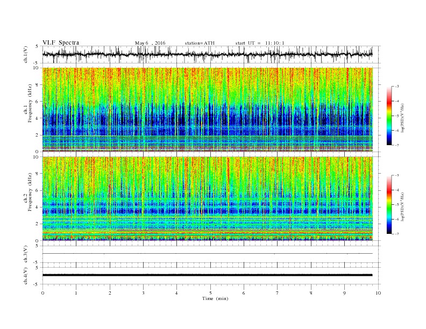Click the "6" kHz tick on the ch.2 frequency axis
The image size is (426, 329).
pos(37,190)
